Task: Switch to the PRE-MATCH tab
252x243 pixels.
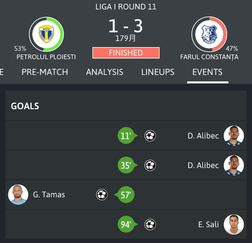Action: tap(45, 72)
